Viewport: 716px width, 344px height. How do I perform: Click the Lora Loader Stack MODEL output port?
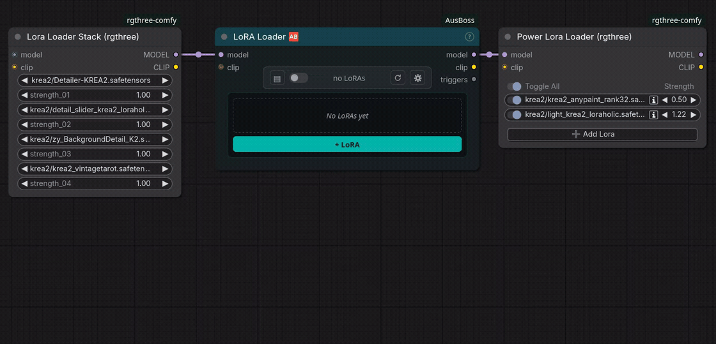pos(176,55)
